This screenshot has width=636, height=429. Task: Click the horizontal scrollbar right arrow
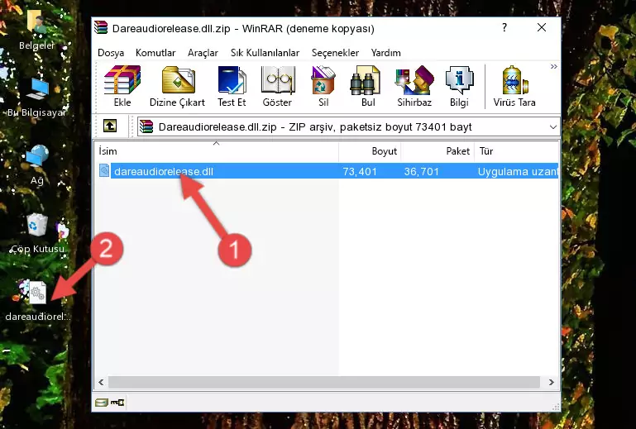[x=551, y=382]
